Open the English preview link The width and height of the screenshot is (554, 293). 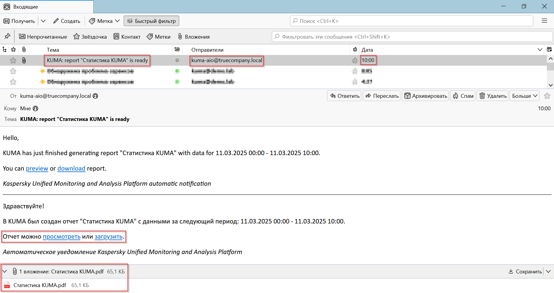[x=37, y=168]
